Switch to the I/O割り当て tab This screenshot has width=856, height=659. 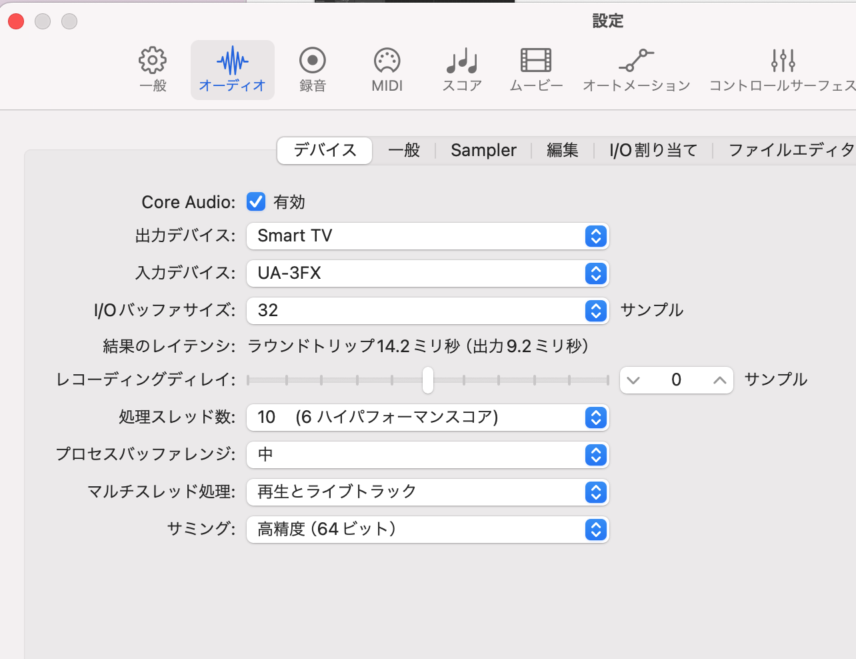tap(653, 150)
